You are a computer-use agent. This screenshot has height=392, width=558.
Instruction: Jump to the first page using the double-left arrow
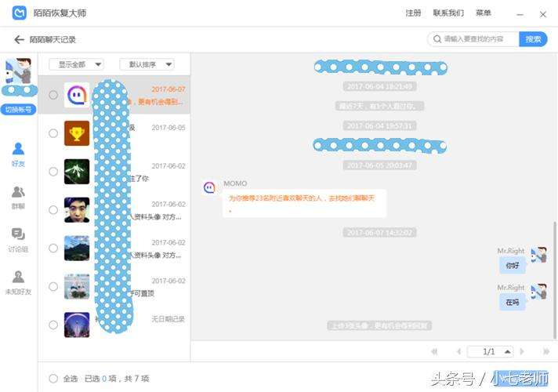click(x=434, y=352)
